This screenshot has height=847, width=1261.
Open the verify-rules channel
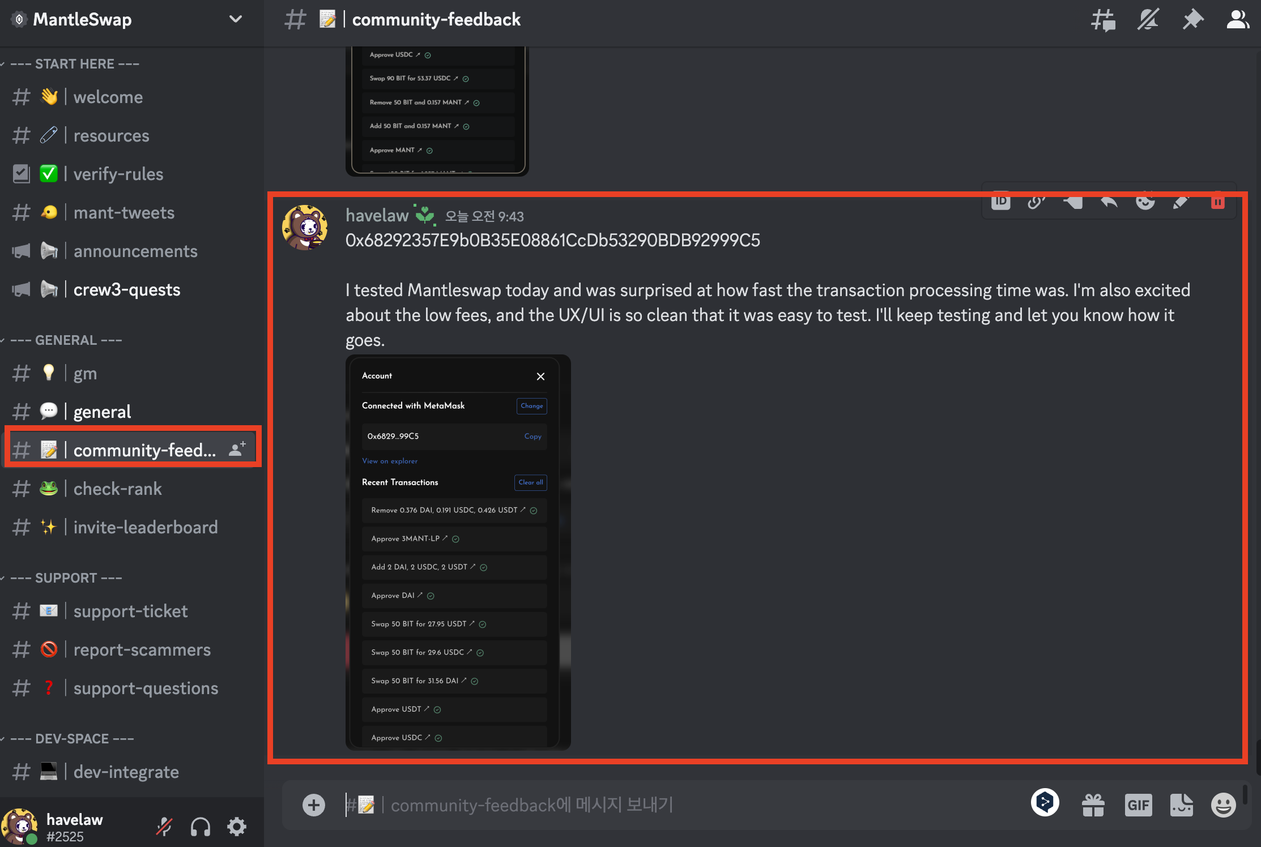pyautogui.click(x=131, y=174)
